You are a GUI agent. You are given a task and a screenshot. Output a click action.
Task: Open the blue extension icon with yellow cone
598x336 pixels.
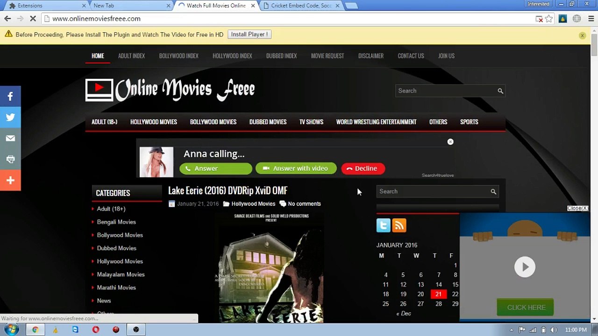[x=563, y=19]
